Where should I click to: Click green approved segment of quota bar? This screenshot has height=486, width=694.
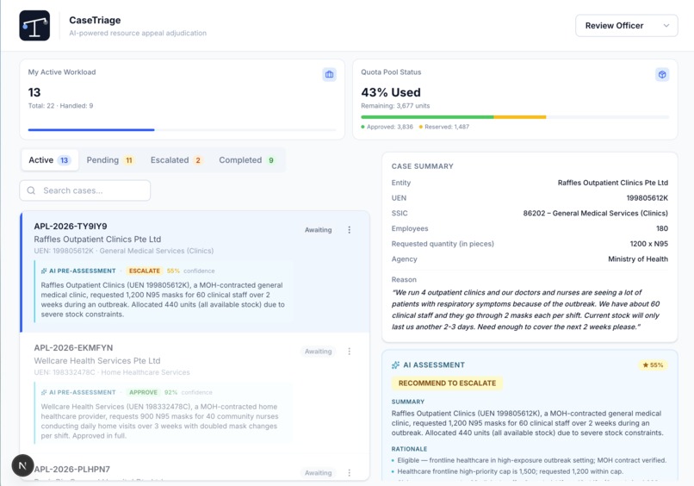click(x=427, y=117)
